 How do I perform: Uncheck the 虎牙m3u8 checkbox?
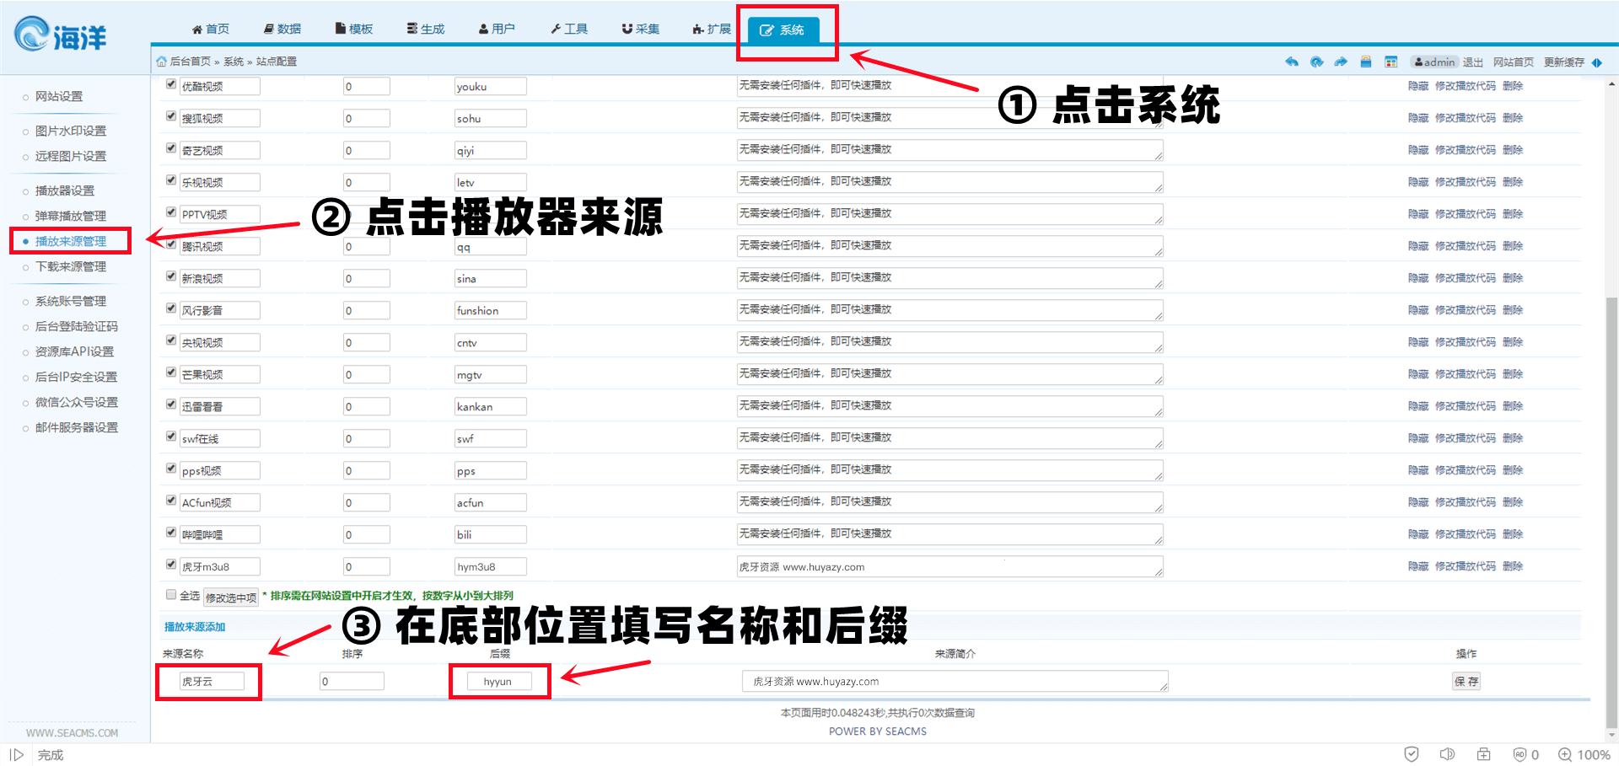[170, 564]
